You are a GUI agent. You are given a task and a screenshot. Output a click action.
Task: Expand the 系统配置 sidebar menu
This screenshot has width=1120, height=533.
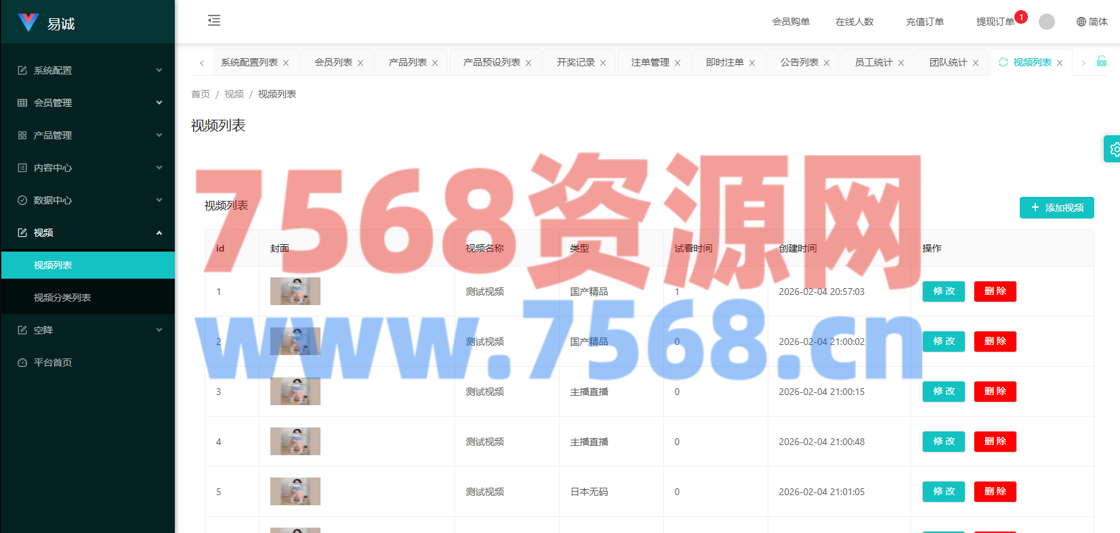pos(88,70)
